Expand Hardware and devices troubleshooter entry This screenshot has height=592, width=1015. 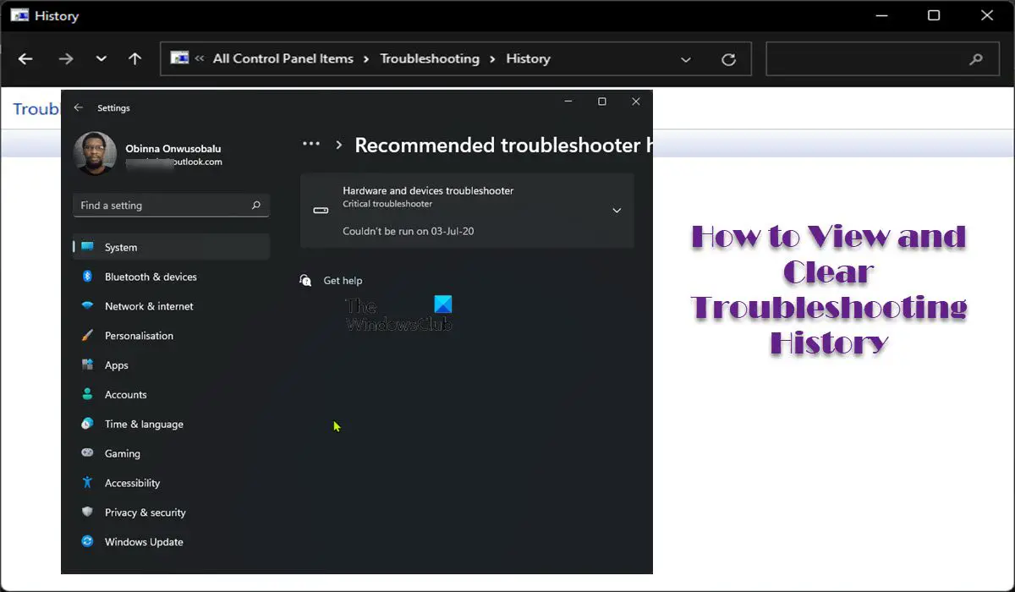click(x=617, y=211)
